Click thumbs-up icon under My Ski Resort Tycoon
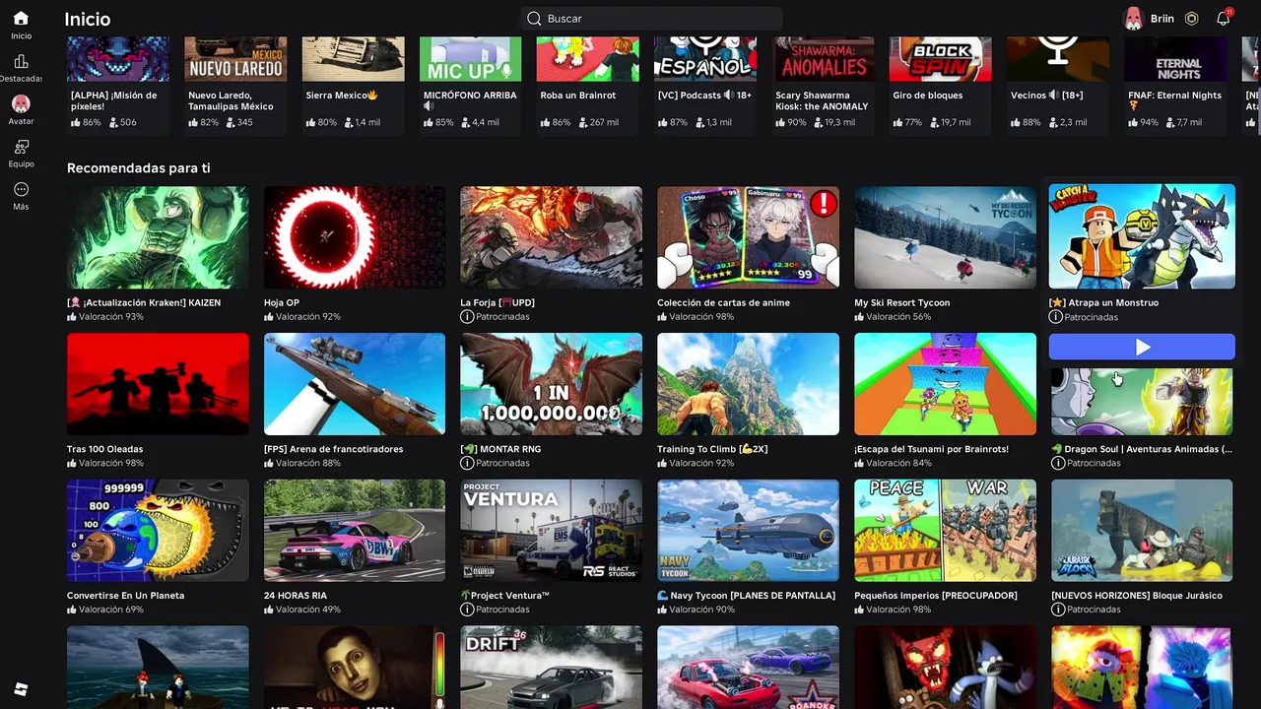The width and height of the screenshot is (1261, 709). click(859, 317)
